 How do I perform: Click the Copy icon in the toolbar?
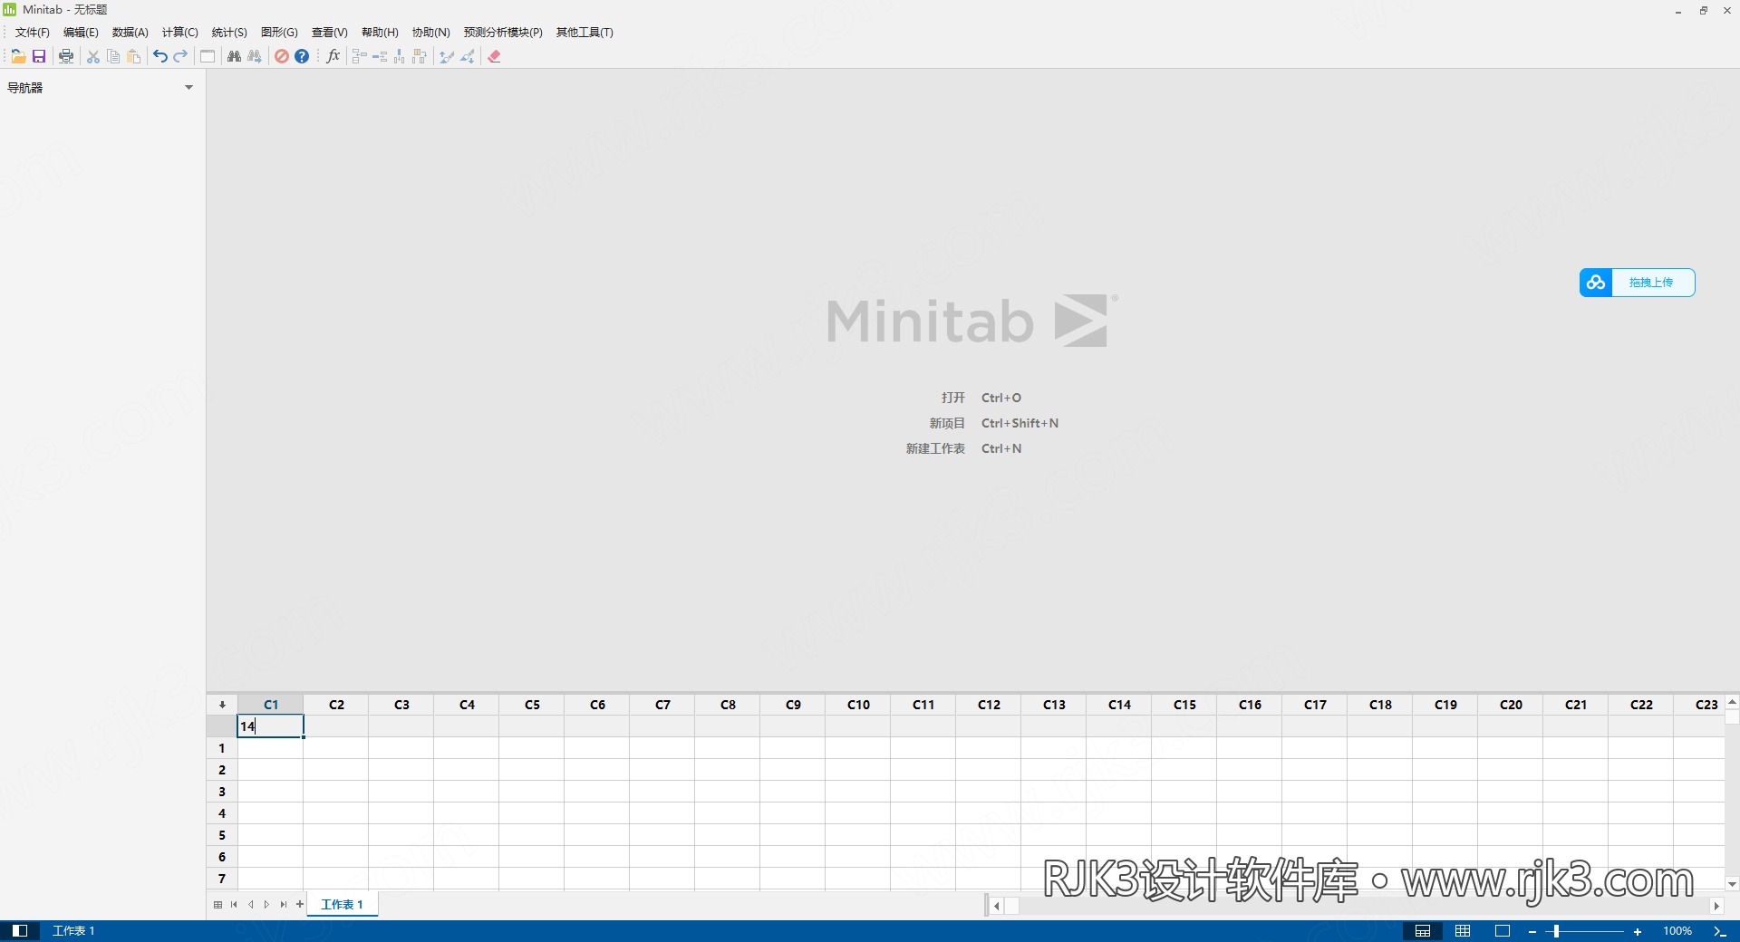tap(113, 56)
